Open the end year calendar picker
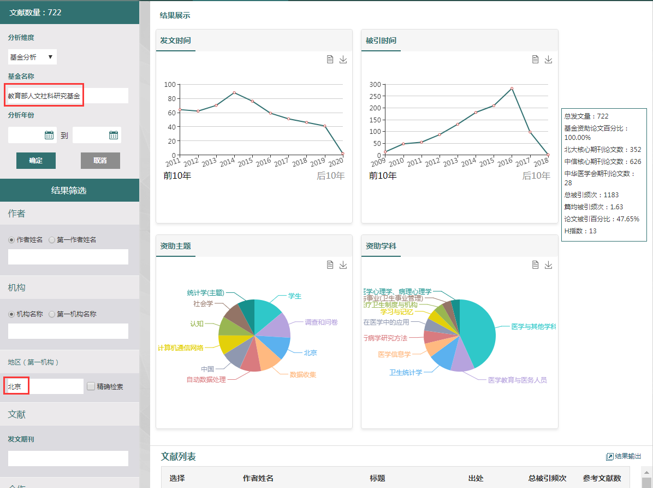 [x=114, y=135]
